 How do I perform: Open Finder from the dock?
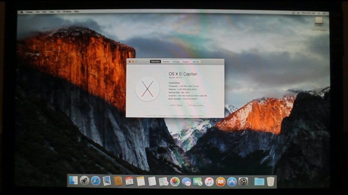tap(73, 181)
